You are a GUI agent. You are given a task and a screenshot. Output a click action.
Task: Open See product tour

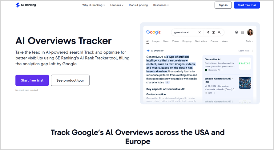coord(70,80)
